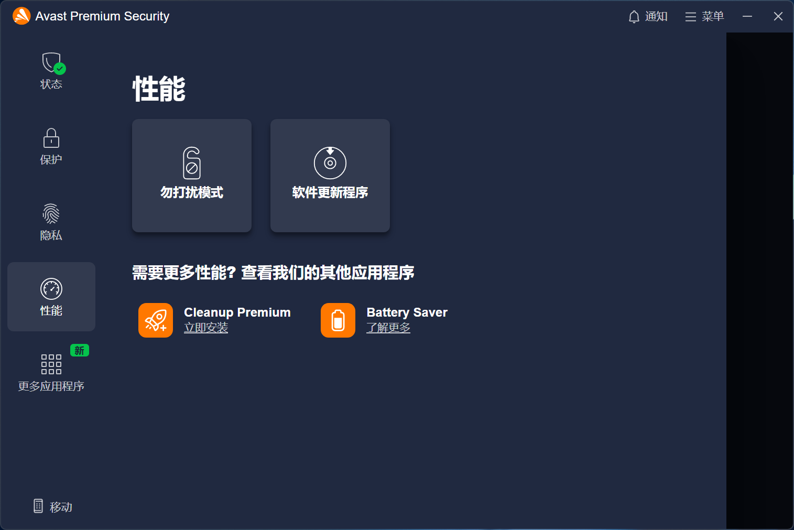
Task: Click the Battery Saver title text
Action: [x=407, y=312]
